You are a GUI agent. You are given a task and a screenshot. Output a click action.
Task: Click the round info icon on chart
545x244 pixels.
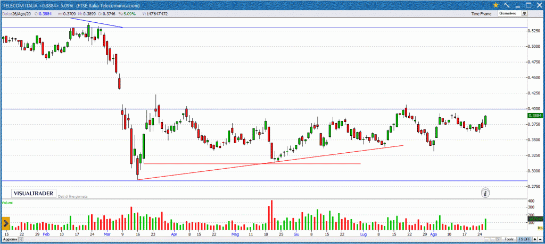click(x=485, y=193)
